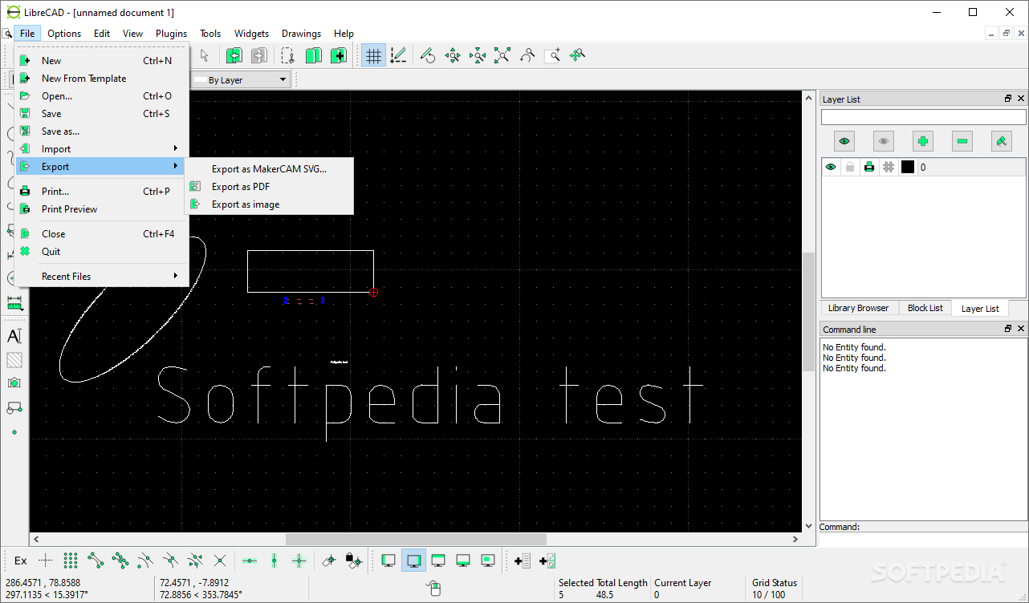Click the zoom out icon

[478, 55]
